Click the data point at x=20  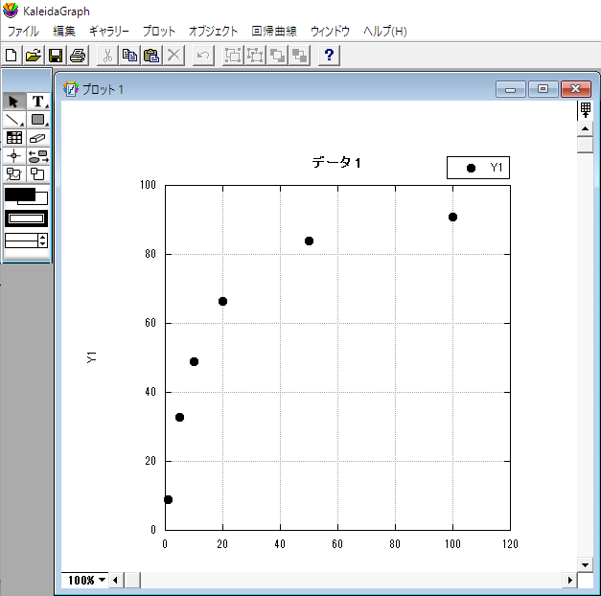(x=222, y=301)
